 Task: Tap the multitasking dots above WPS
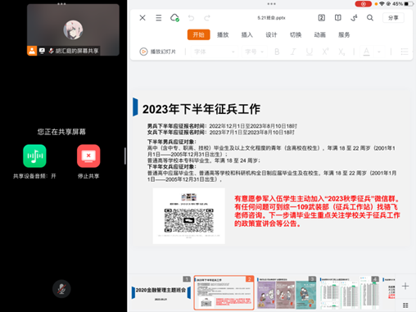point(272,4)
